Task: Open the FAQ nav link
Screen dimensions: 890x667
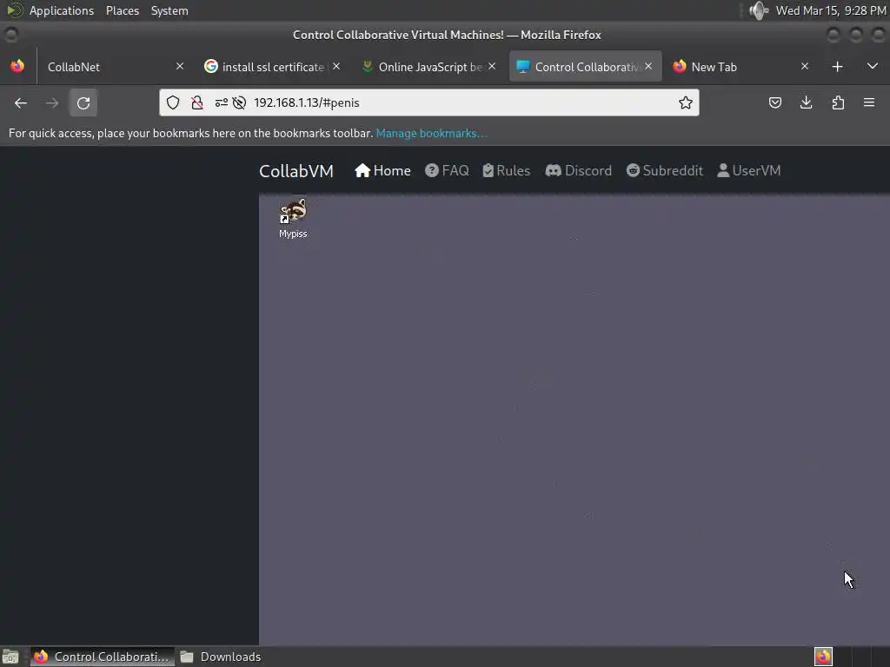Action: (x=447, y=171)
